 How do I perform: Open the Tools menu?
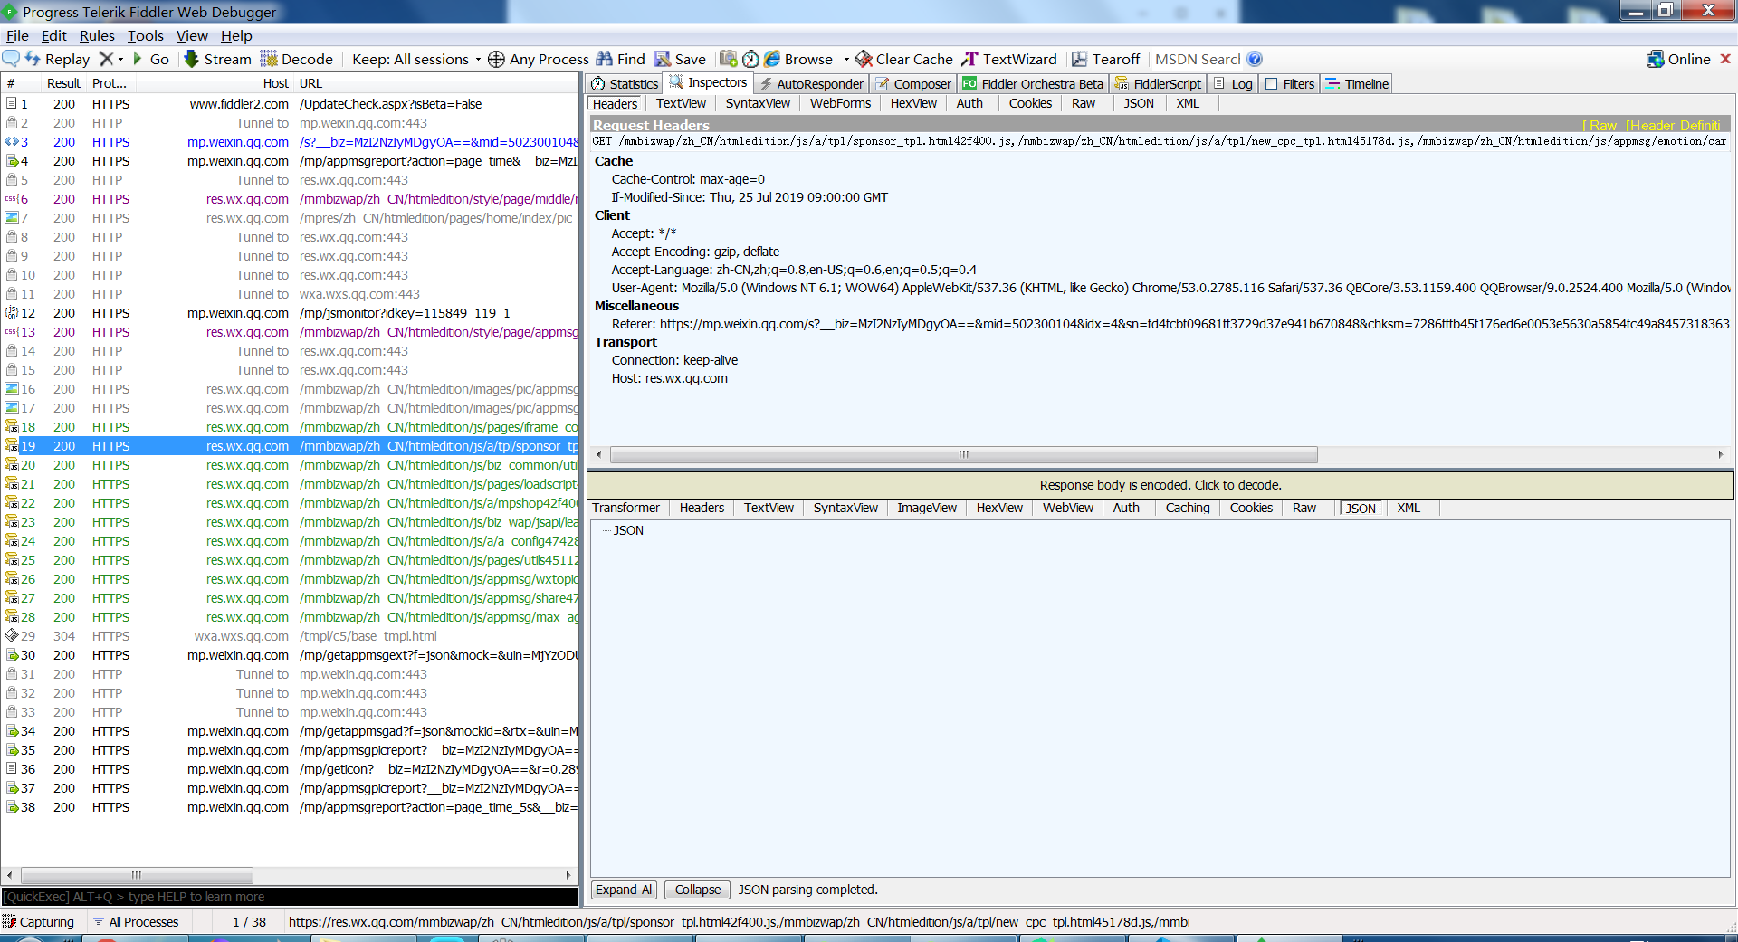pyautogui.click(x=145, y=35)
